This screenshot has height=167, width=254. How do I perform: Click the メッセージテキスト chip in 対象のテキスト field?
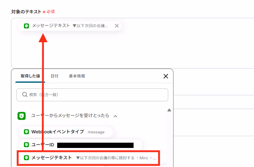pos(70,26)
